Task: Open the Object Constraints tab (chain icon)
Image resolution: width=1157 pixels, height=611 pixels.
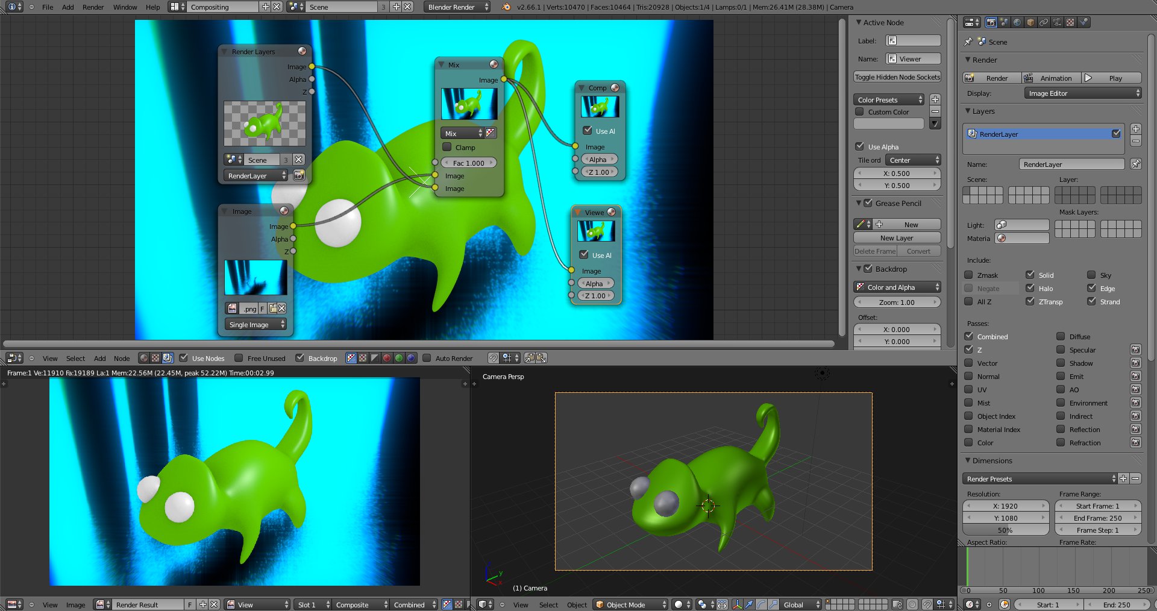Action: tap(1044, 22)
